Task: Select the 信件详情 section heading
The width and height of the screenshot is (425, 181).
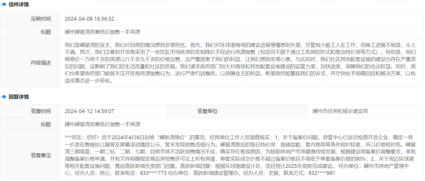Action: point(19,5)
